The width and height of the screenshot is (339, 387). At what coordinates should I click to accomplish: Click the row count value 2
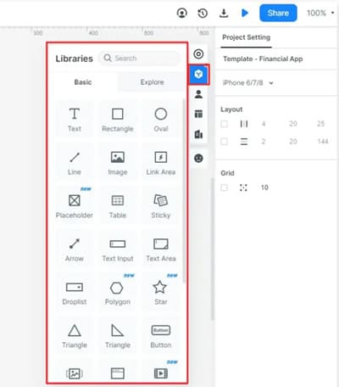click(264, 142)
